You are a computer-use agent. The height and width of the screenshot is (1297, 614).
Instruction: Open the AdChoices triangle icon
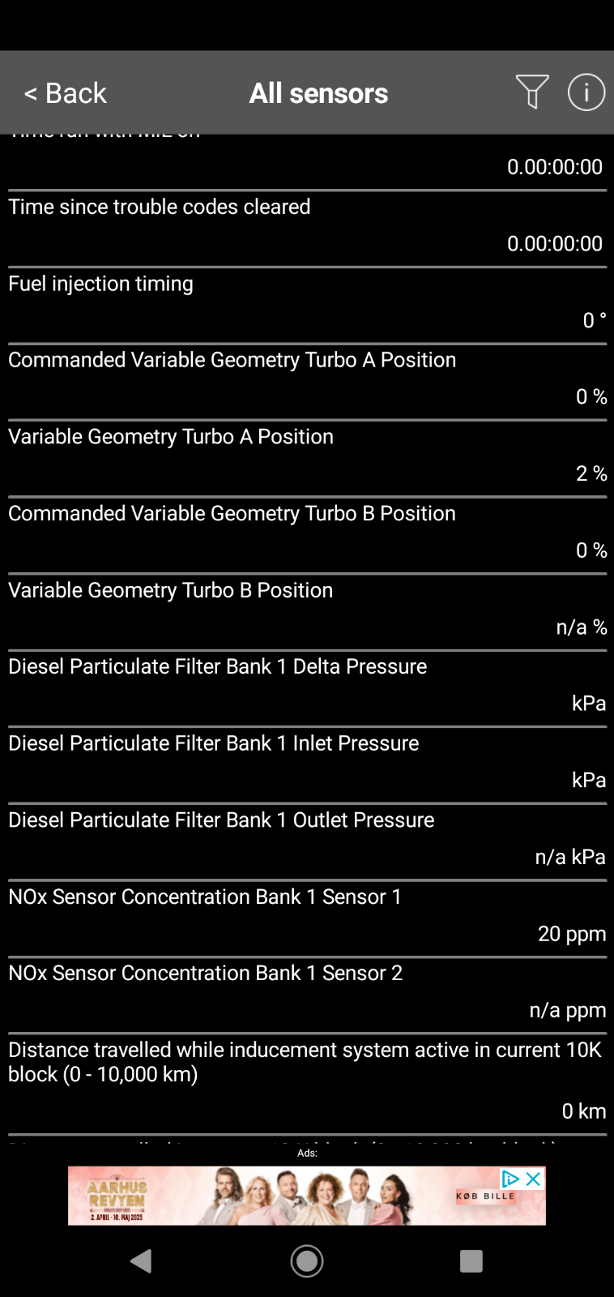click(510, 1179)
